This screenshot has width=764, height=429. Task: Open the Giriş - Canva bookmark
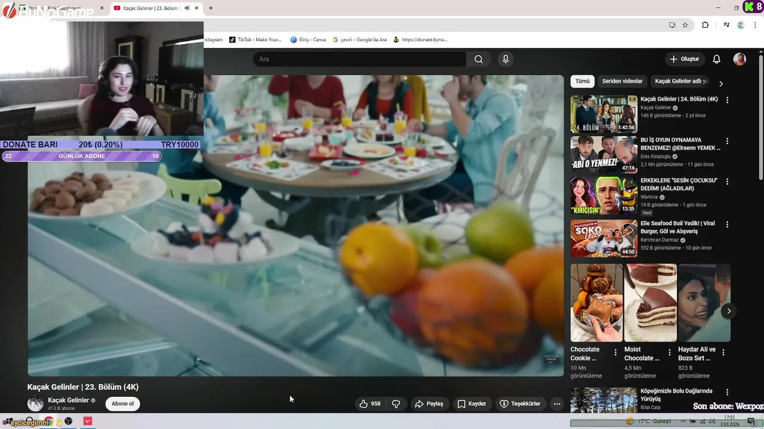308,40
